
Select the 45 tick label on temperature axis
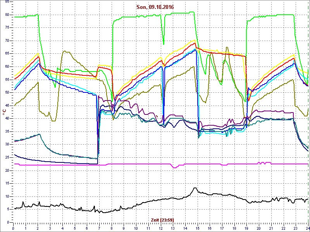pos(7,106)
